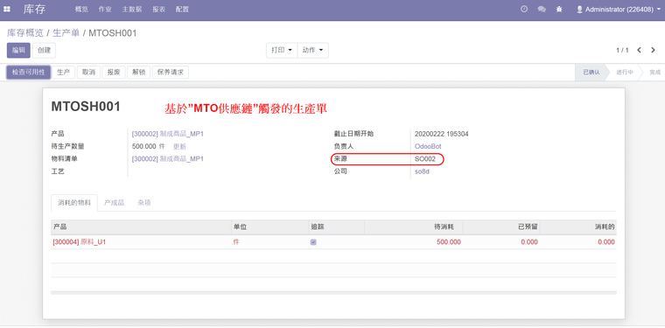Click the 更新 quantity link
This screenshot has height=328, width=665.
tap(179, 147)
